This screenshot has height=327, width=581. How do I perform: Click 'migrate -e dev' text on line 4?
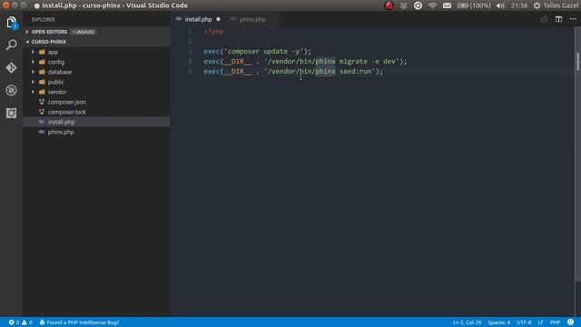click(x=367, y=61)
